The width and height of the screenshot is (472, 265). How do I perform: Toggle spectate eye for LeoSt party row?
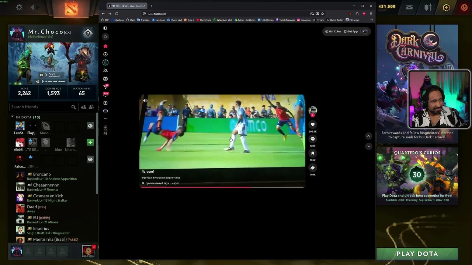click(x=90, y=126)
